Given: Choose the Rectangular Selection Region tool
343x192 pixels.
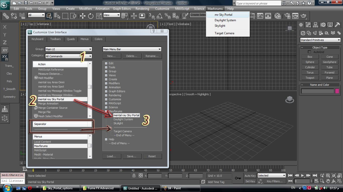Looking at the screenshot, I should pyautogui.click(x=65, y=16).
